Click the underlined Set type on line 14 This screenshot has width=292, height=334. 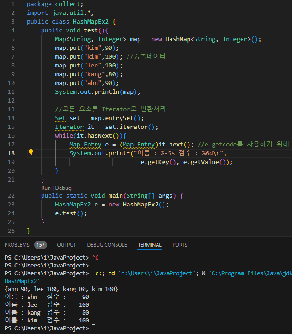61,118
